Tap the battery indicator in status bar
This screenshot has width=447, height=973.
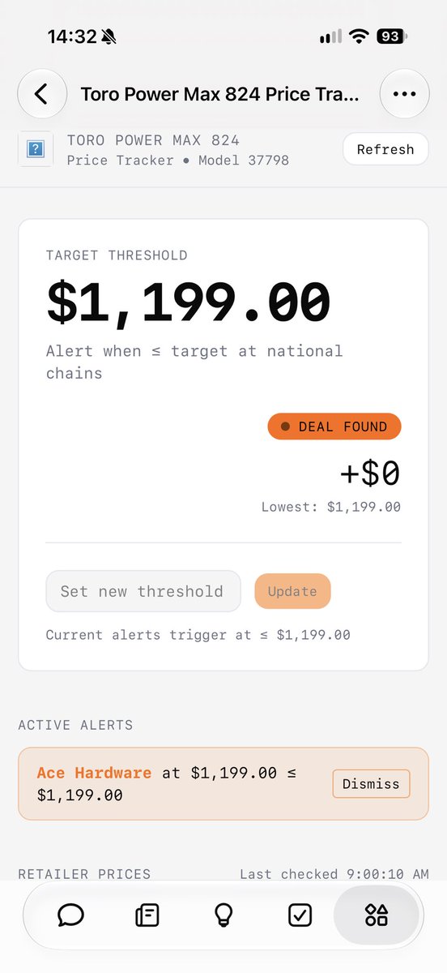(392, 36)
